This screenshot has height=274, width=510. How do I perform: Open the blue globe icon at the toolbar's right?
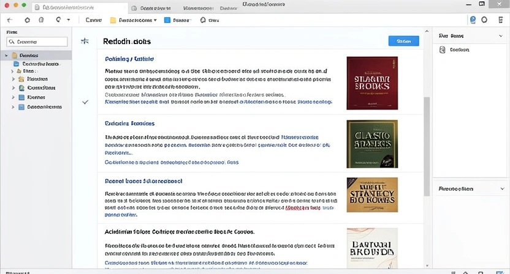click(x=473, y=20)
